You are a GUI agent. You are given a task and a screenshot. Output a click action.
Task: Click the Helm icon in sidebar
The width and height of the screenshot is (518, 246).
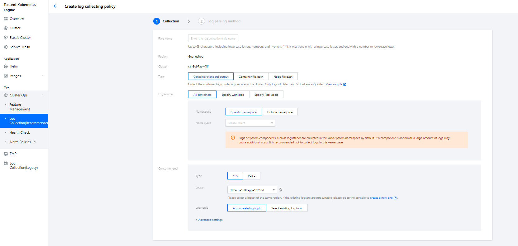click(x=6, y=66)
